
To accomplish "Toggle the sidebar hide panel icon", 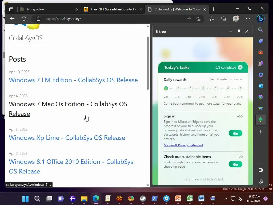I will click(x=261, y=170).
